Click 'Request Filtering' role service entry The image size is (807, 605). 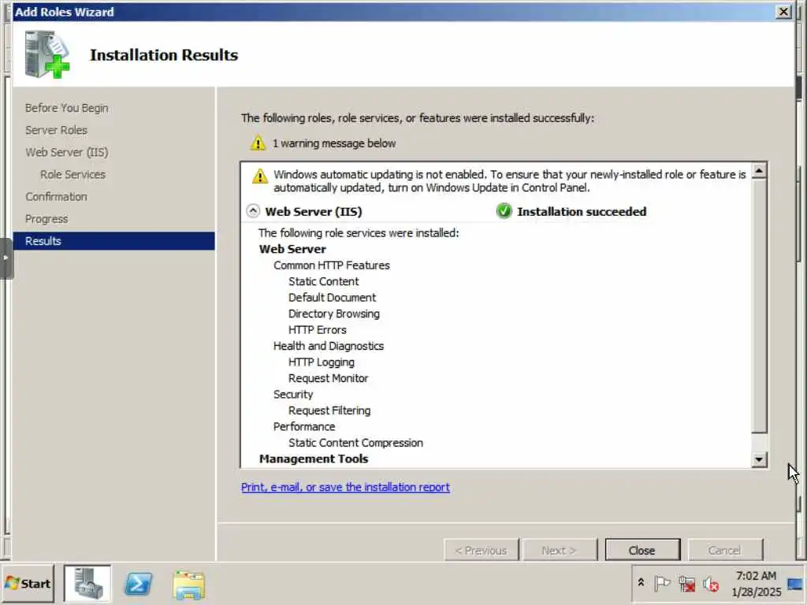[x=329, y=410]
